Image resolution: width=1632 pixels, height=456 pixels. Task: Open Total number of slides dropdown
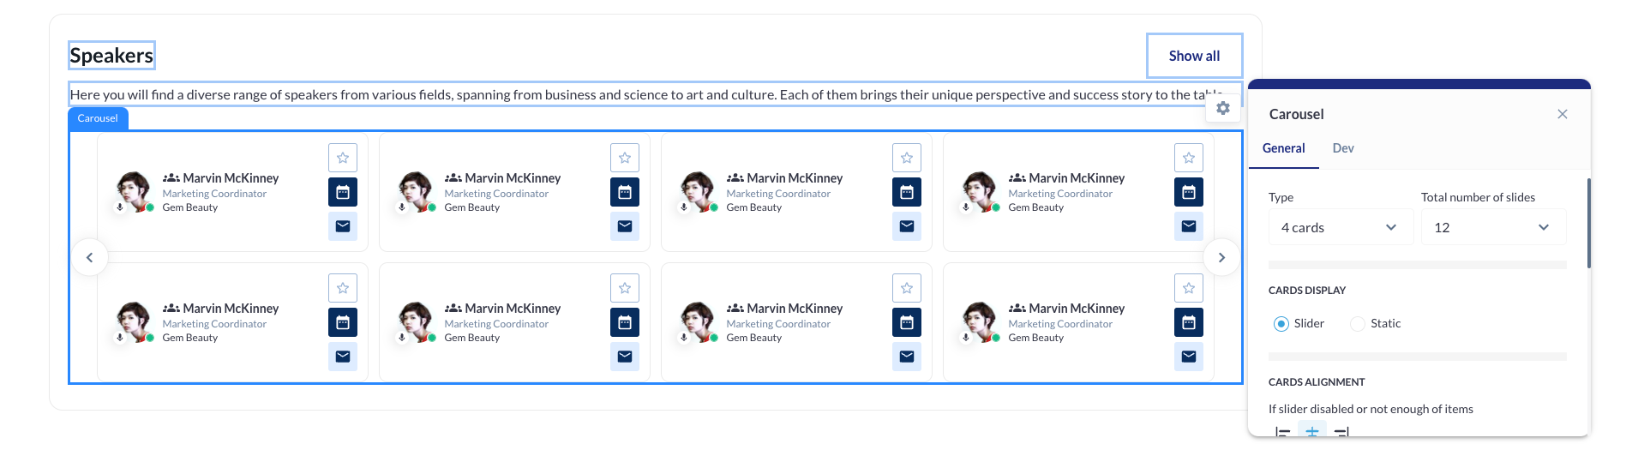tap(1493, 227)
